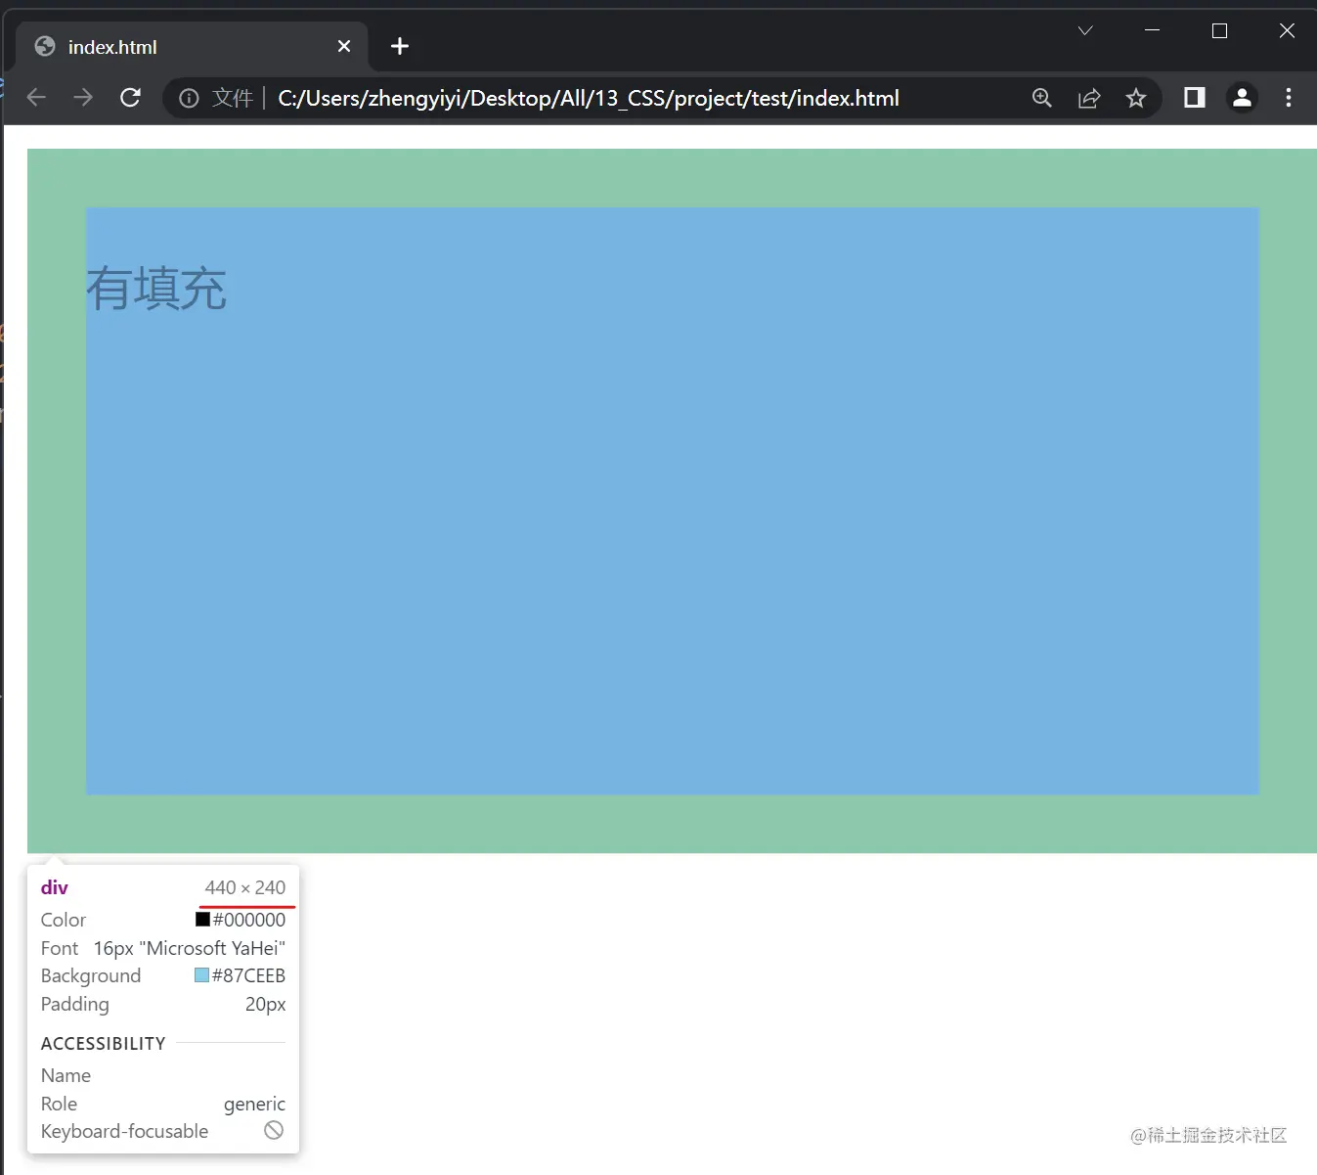This screenshot has width=1317, height=1175.
Task: Maximize the browser window
Action: [x=1219, y=31]
